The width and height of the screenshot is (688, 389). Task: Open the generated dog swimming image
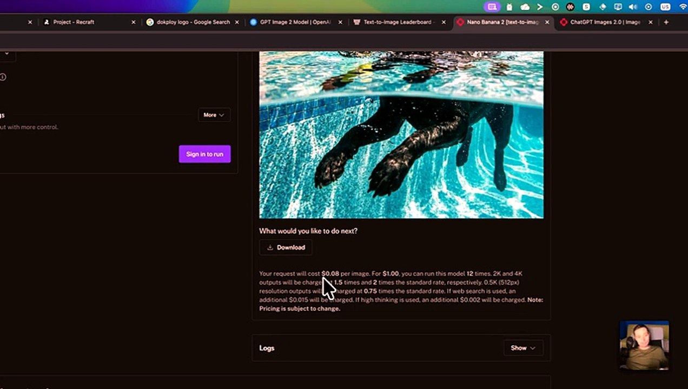tap(401, 135)
